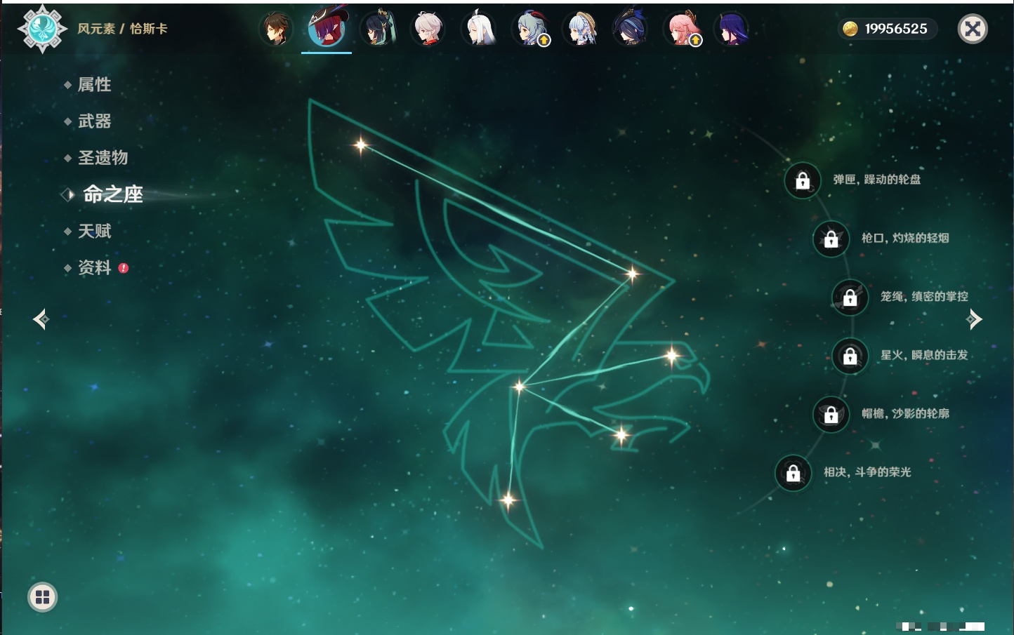Open the 天赋 talents menu
The height and width of the screenshot is (635, 1014).
click(x=94, y=231)
